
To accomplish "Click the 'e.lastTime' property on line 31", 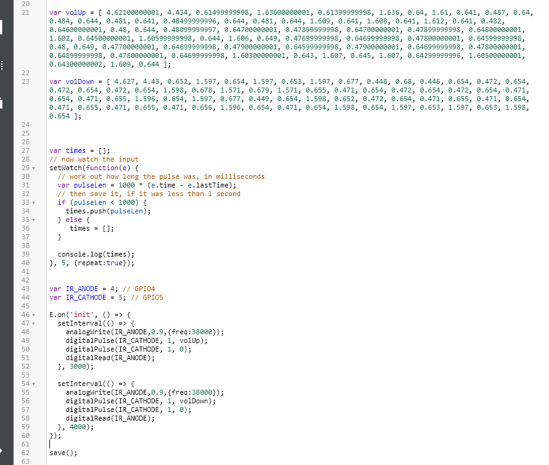I will click(208, 185).
